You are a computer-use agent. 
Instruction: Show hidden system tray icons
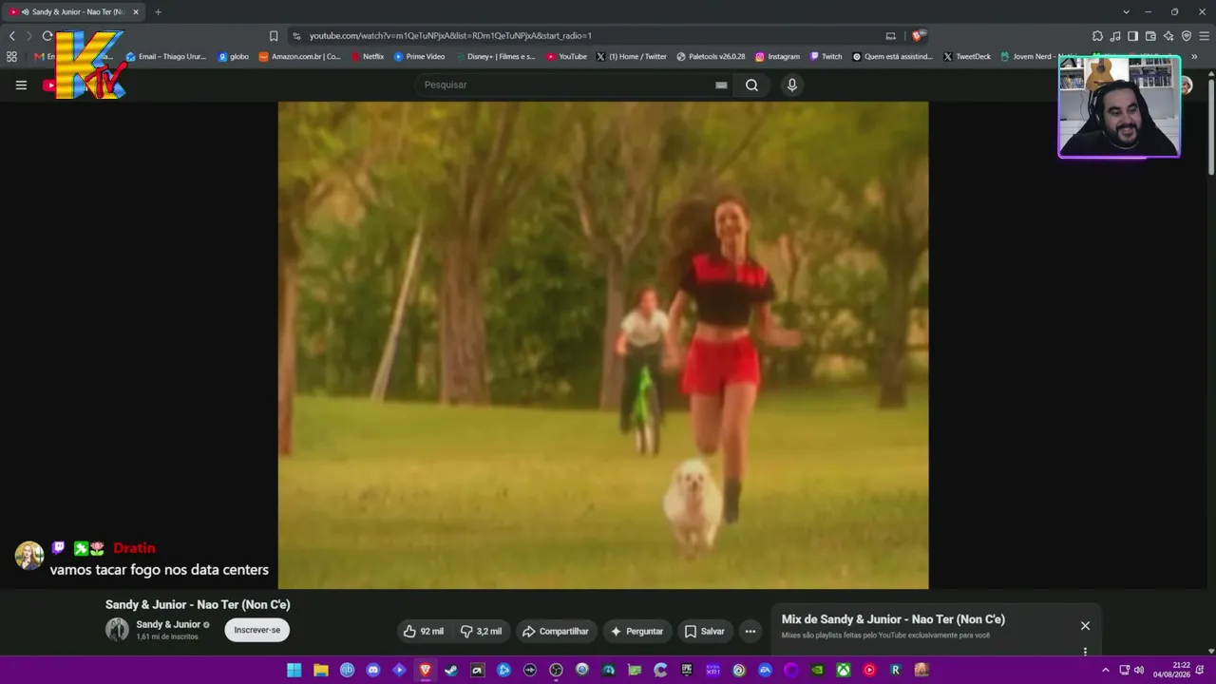pos(1105,670)
